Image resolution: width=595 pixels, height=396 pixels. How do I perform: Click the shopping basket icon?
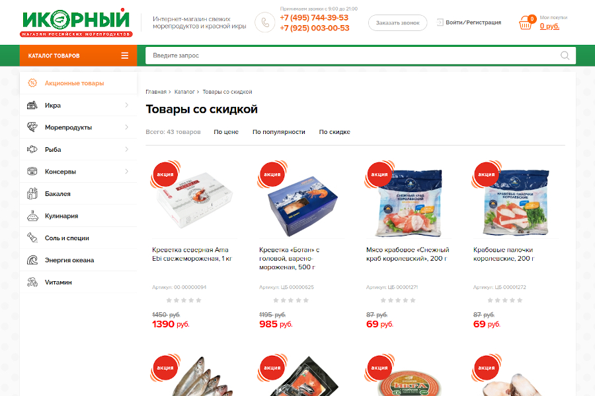[526, 22]
